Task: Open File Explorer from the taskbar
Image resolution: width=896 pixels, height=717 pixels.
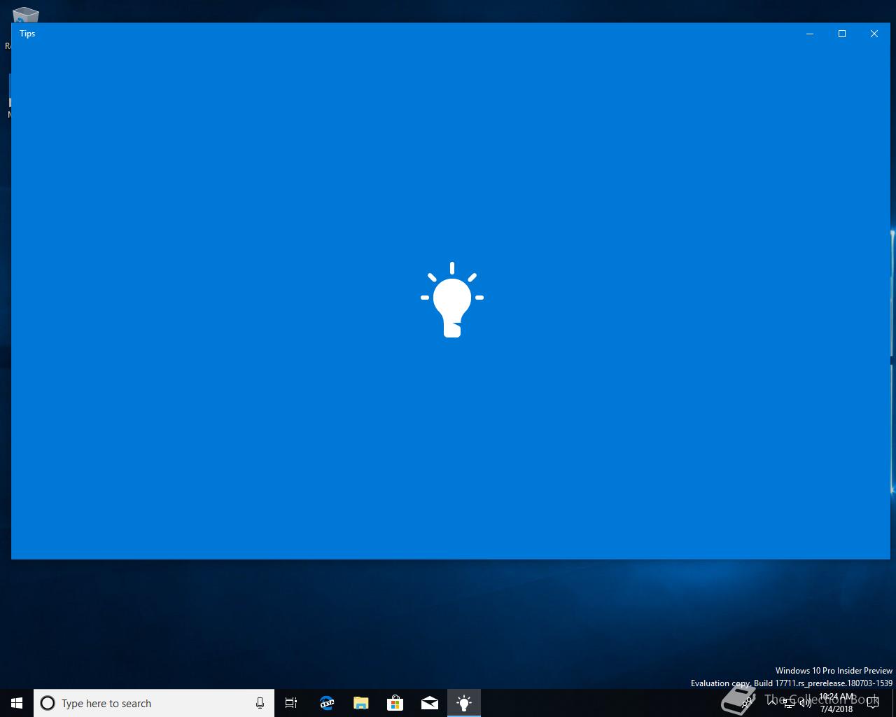Action: coord(360,703)
